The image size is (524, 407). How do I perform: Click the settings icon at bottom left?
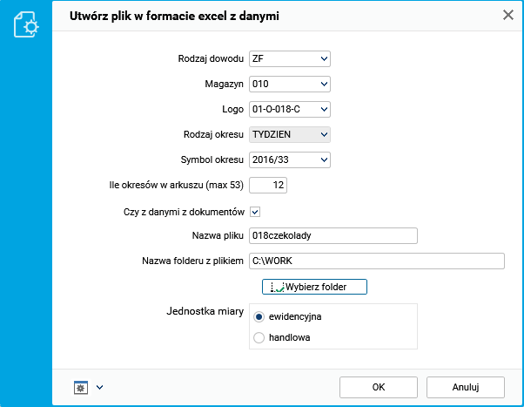(x=81, y=387)
